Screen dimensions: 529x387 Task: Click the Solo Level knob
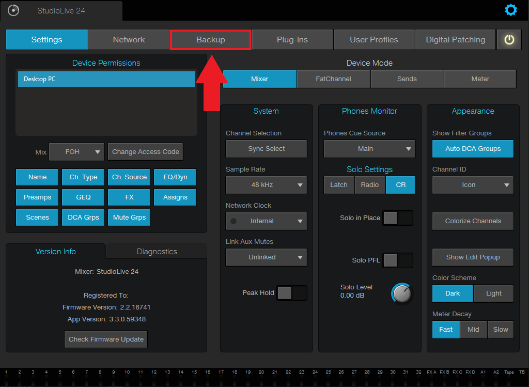[x=402, y=293]
